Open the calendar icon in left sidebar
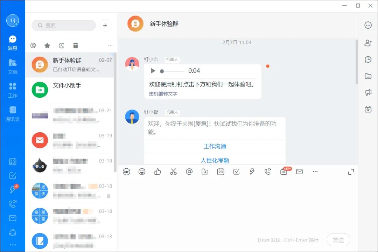Screen dimensions: 378x252 pos(13,162)
